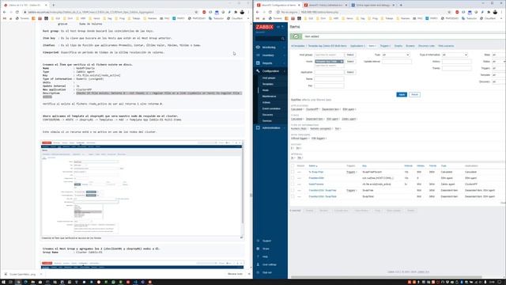Click the Support icon at the sidebar bottom
Viewport: 506px width, 285px height.
point(258,241)
